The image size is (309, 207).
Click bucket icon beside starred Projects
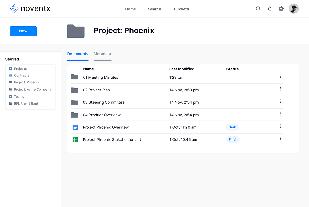tap(10, 69)
